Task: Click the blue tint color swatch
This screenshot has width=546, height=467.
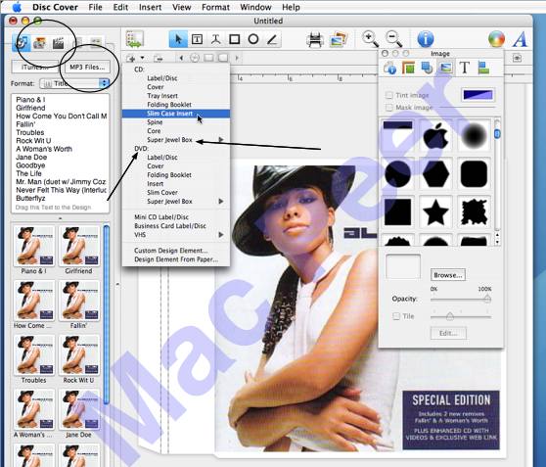Action: tap(478, 95)
